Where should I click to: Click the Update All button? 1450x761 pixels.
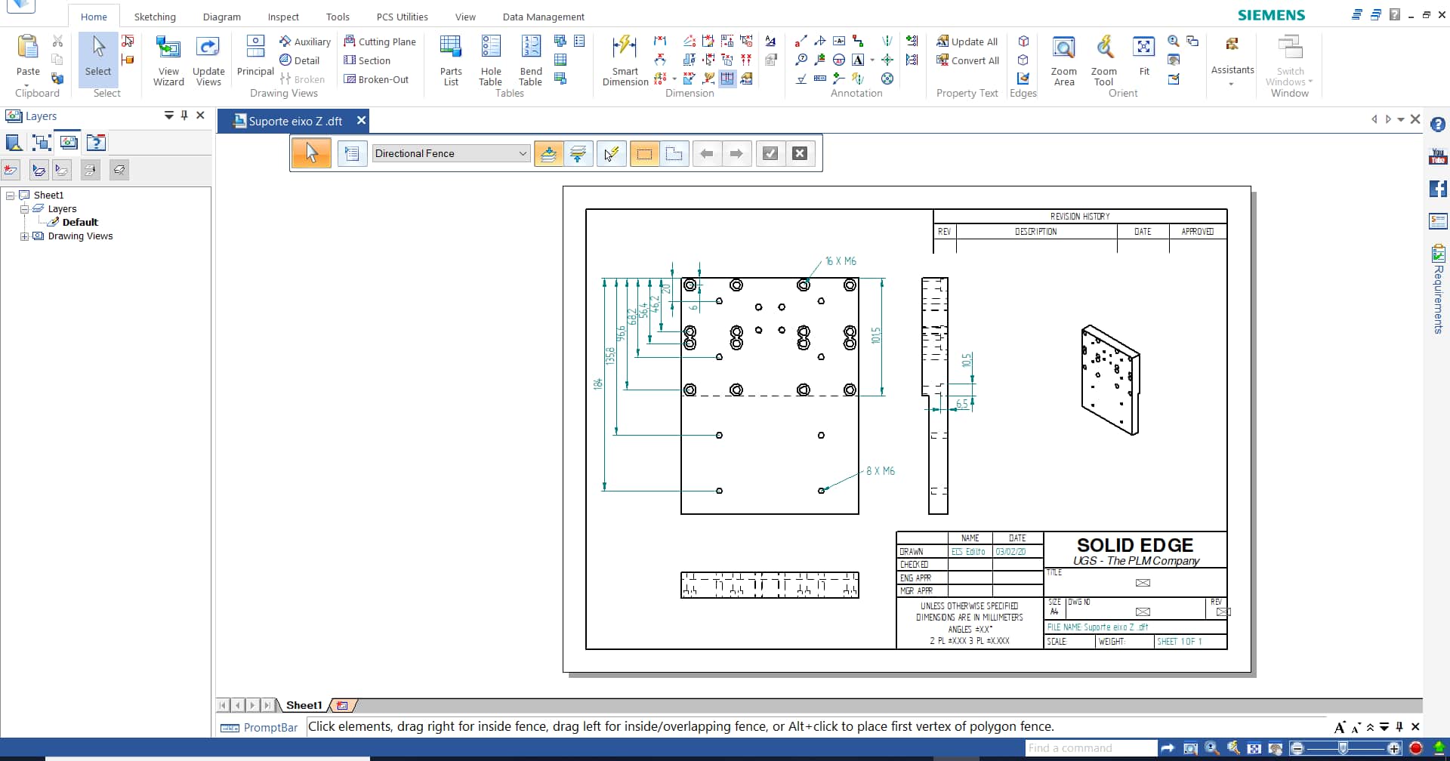point(967,42)
